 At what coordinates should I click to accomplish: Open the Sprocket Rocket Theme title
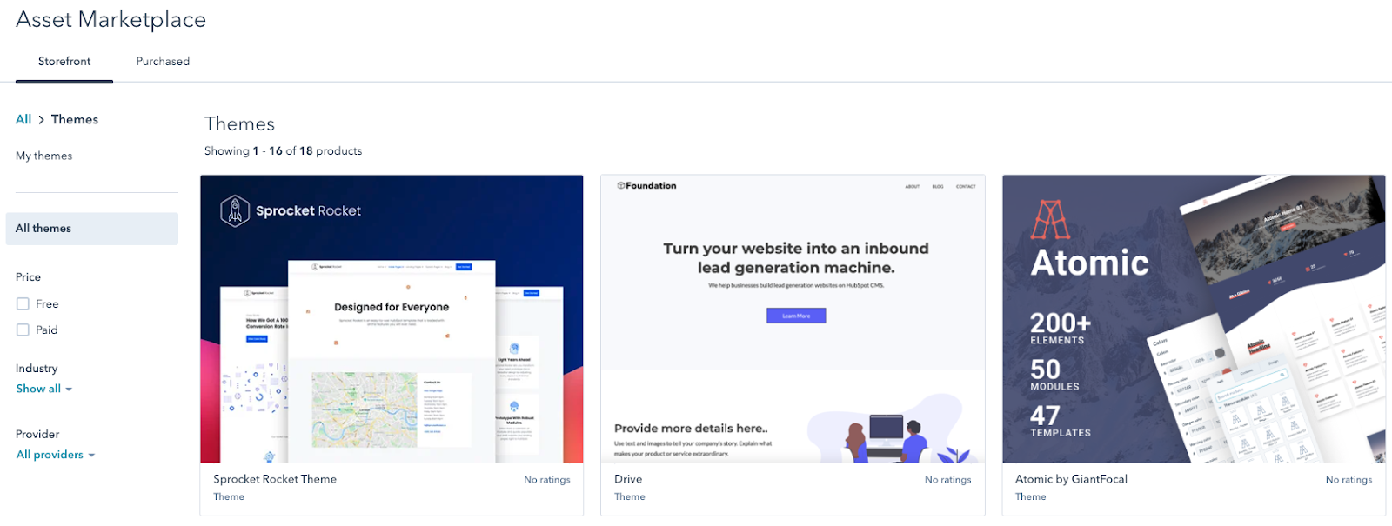(275, 479)
